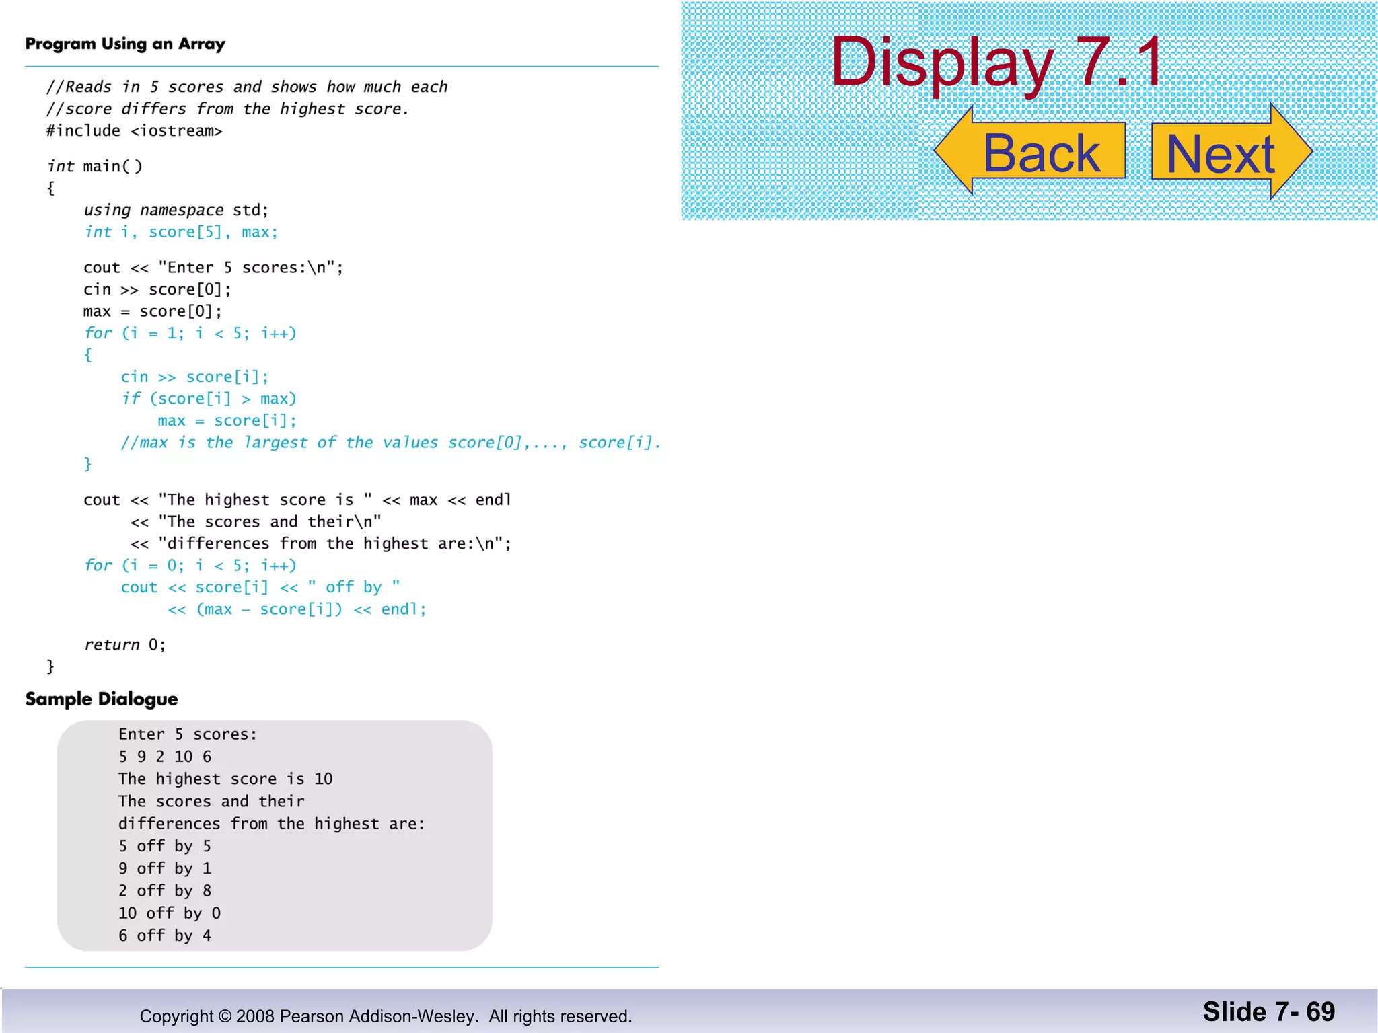Click the 'int i, score[5], max;' declaration
Viewport: 1378px width, 1033px height.
coord(180,232)
